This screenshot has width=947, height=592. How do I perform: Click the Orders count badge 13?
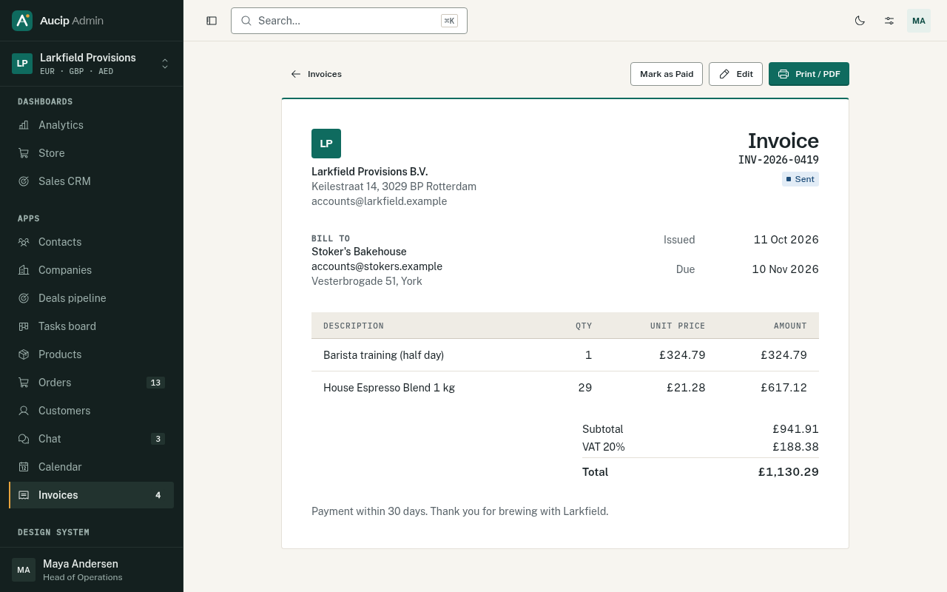pyautogui.click(x=155, y=383)
